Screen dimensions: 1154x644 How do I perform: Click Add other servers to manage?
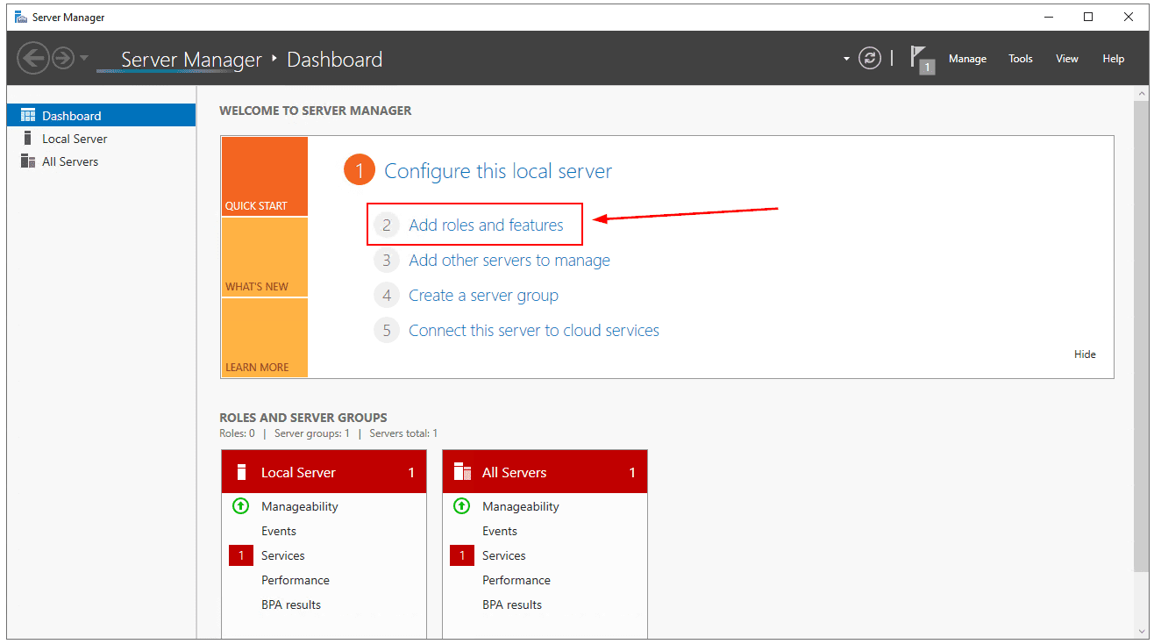point(509,261)
